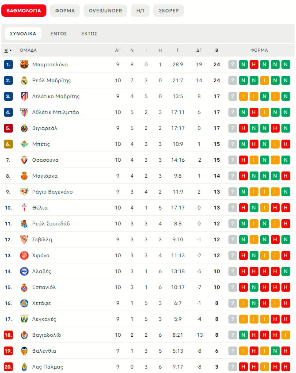The width and height of the screenshot is (296, 373).
Task: Switch to the ΦΟΡΜΑ tab
Action: click(65, 11)
